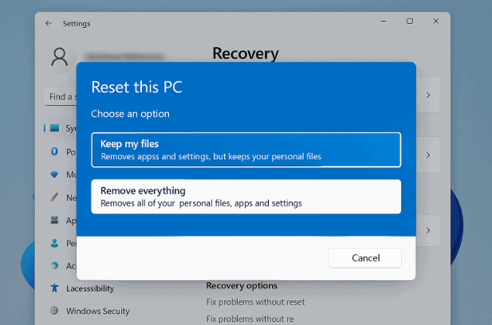Click the Find a setting search box

point(61,97)
